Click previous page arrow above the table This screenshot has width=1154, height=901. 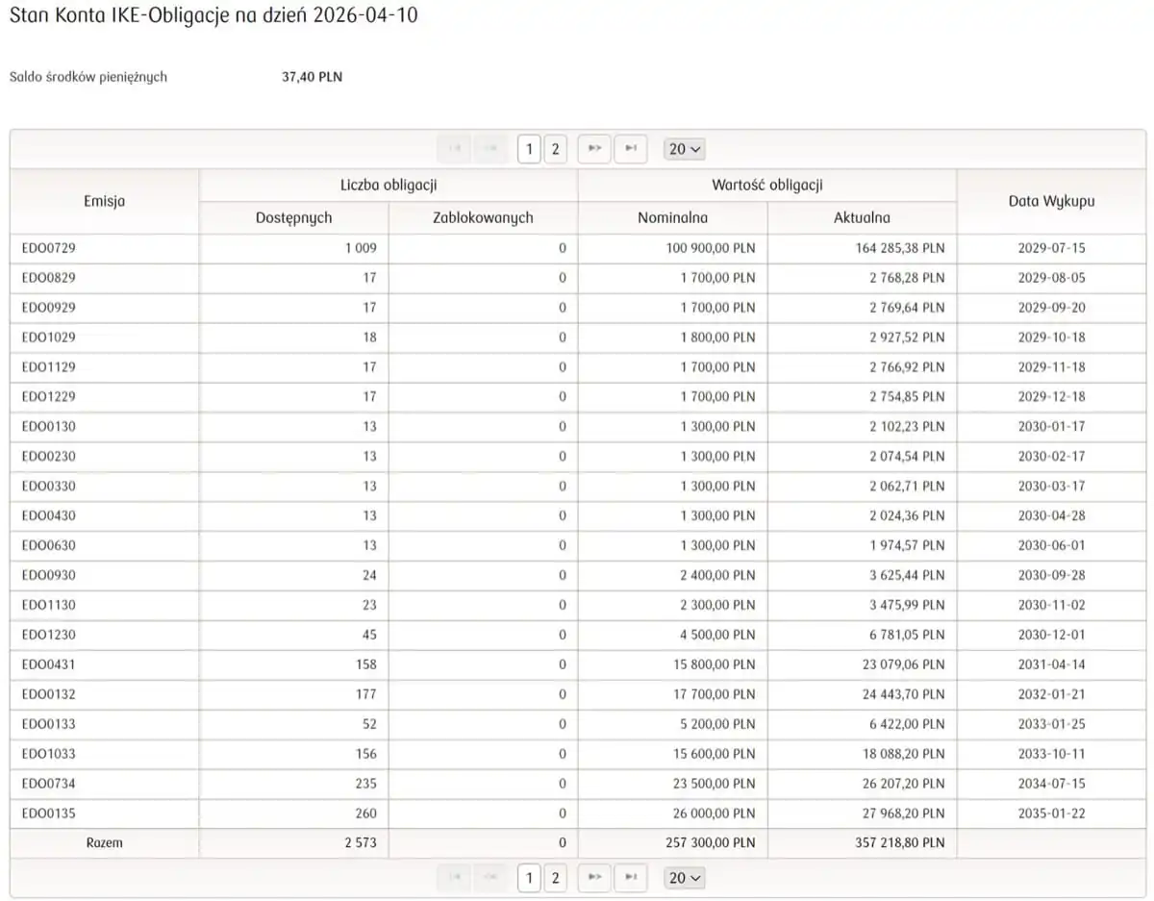coord(490,149)
